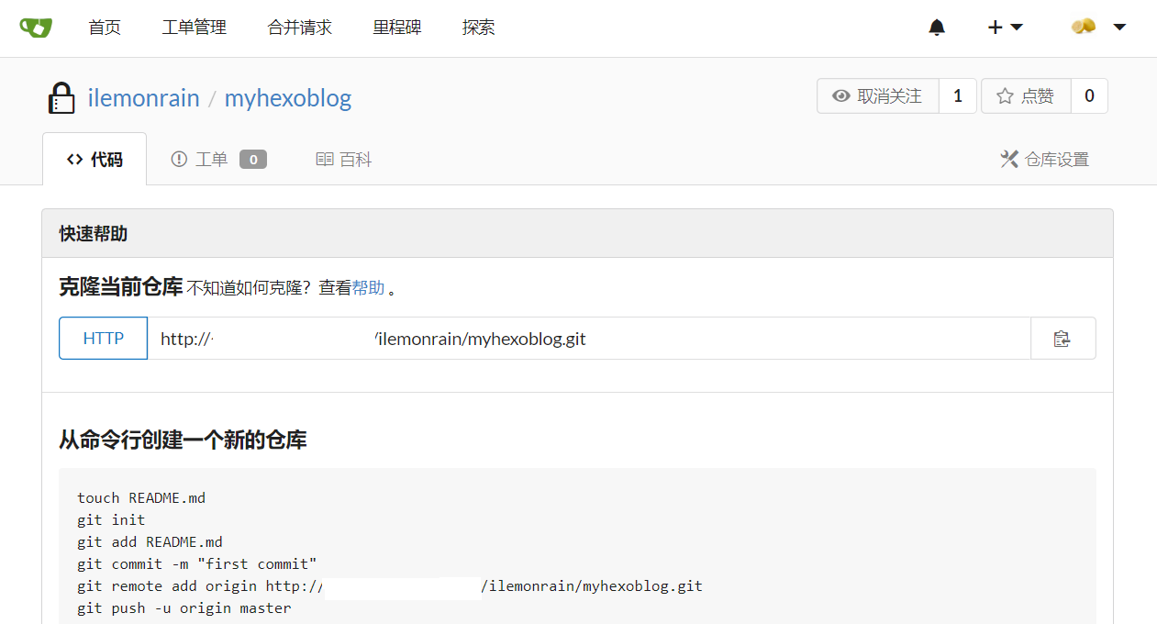Image resolution: width=1157 pixels, height=624 pixels.
Task: Click the star icon on 点赞
Action: 1005,96
